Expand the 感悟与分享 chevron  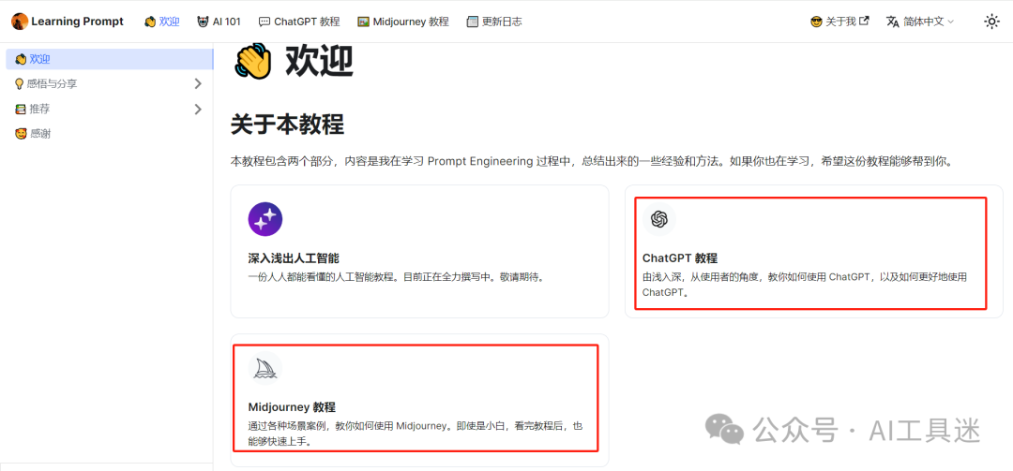click(x=198, y=84)
